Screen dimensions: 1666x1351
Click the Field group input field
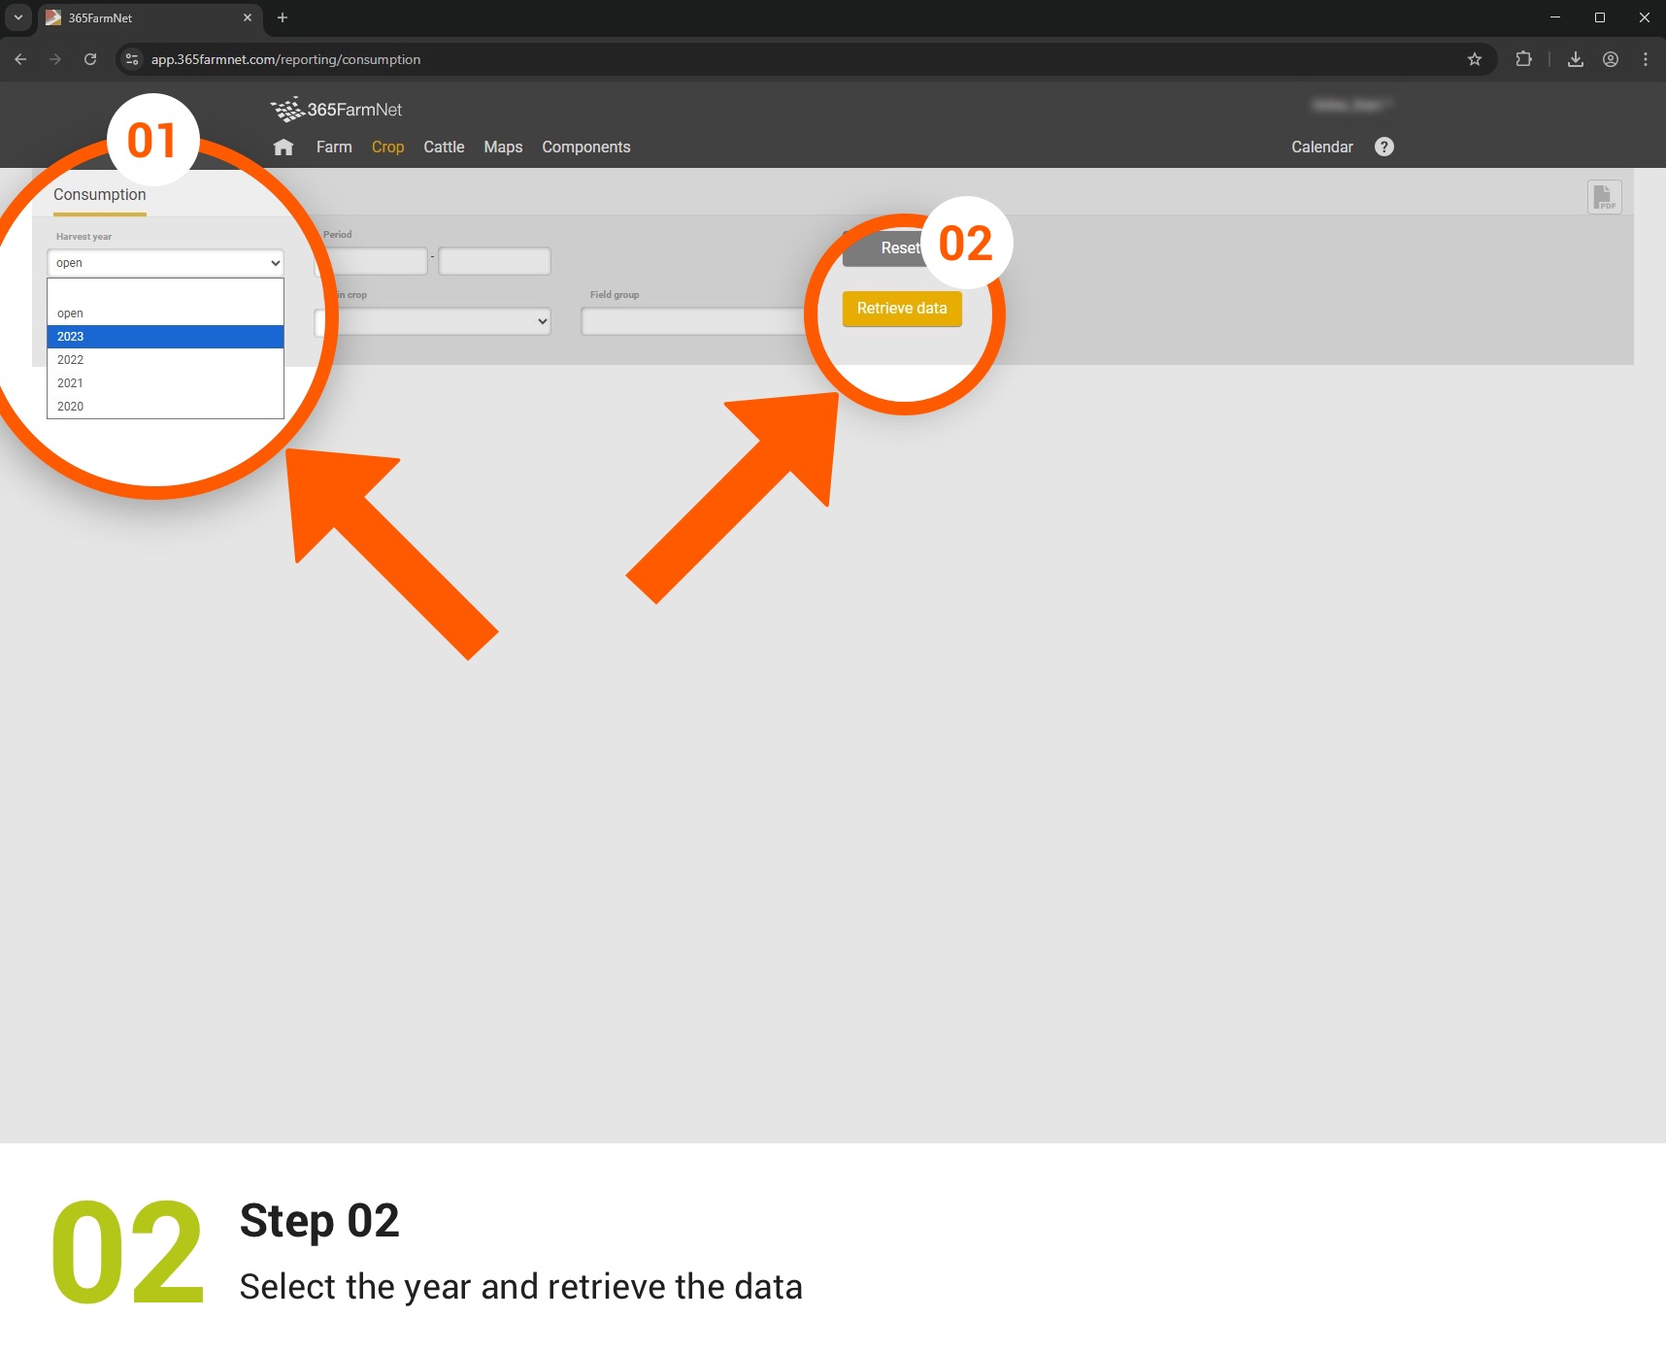(693, 321)
